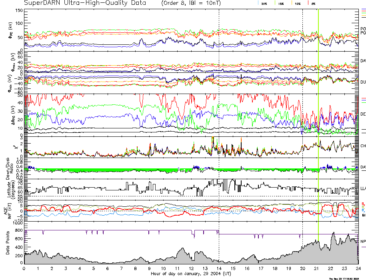The image size is (366, 280).
Task: Click the 15% legend entry
Action: [x=280, y=3]
